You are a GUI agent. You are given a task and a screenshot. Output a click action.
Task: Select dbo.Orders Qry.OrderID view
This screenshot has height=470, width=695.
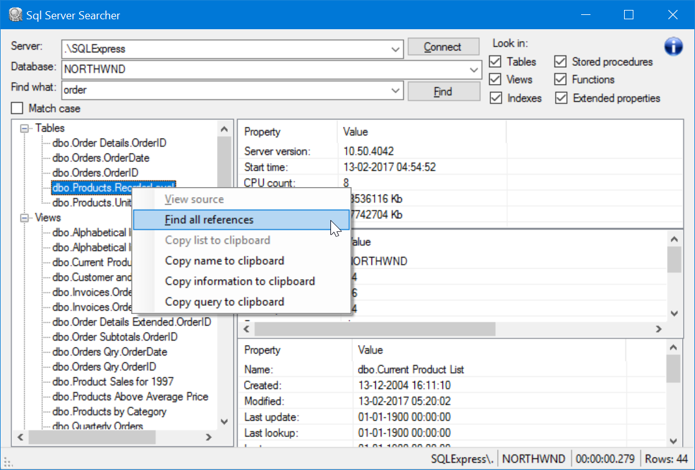pyautogui.click(x=104, y=367)
